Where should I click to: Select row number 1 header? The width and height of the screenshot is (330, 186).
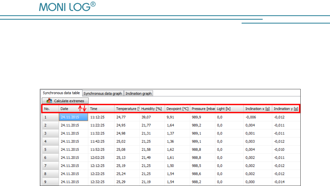(50, 117)
